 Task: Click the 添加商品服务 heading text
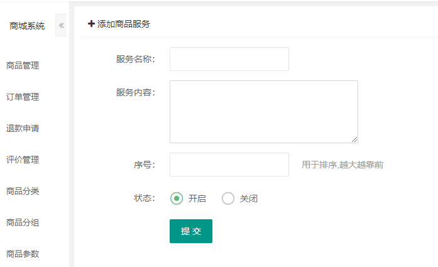click(x=124, y=24)
